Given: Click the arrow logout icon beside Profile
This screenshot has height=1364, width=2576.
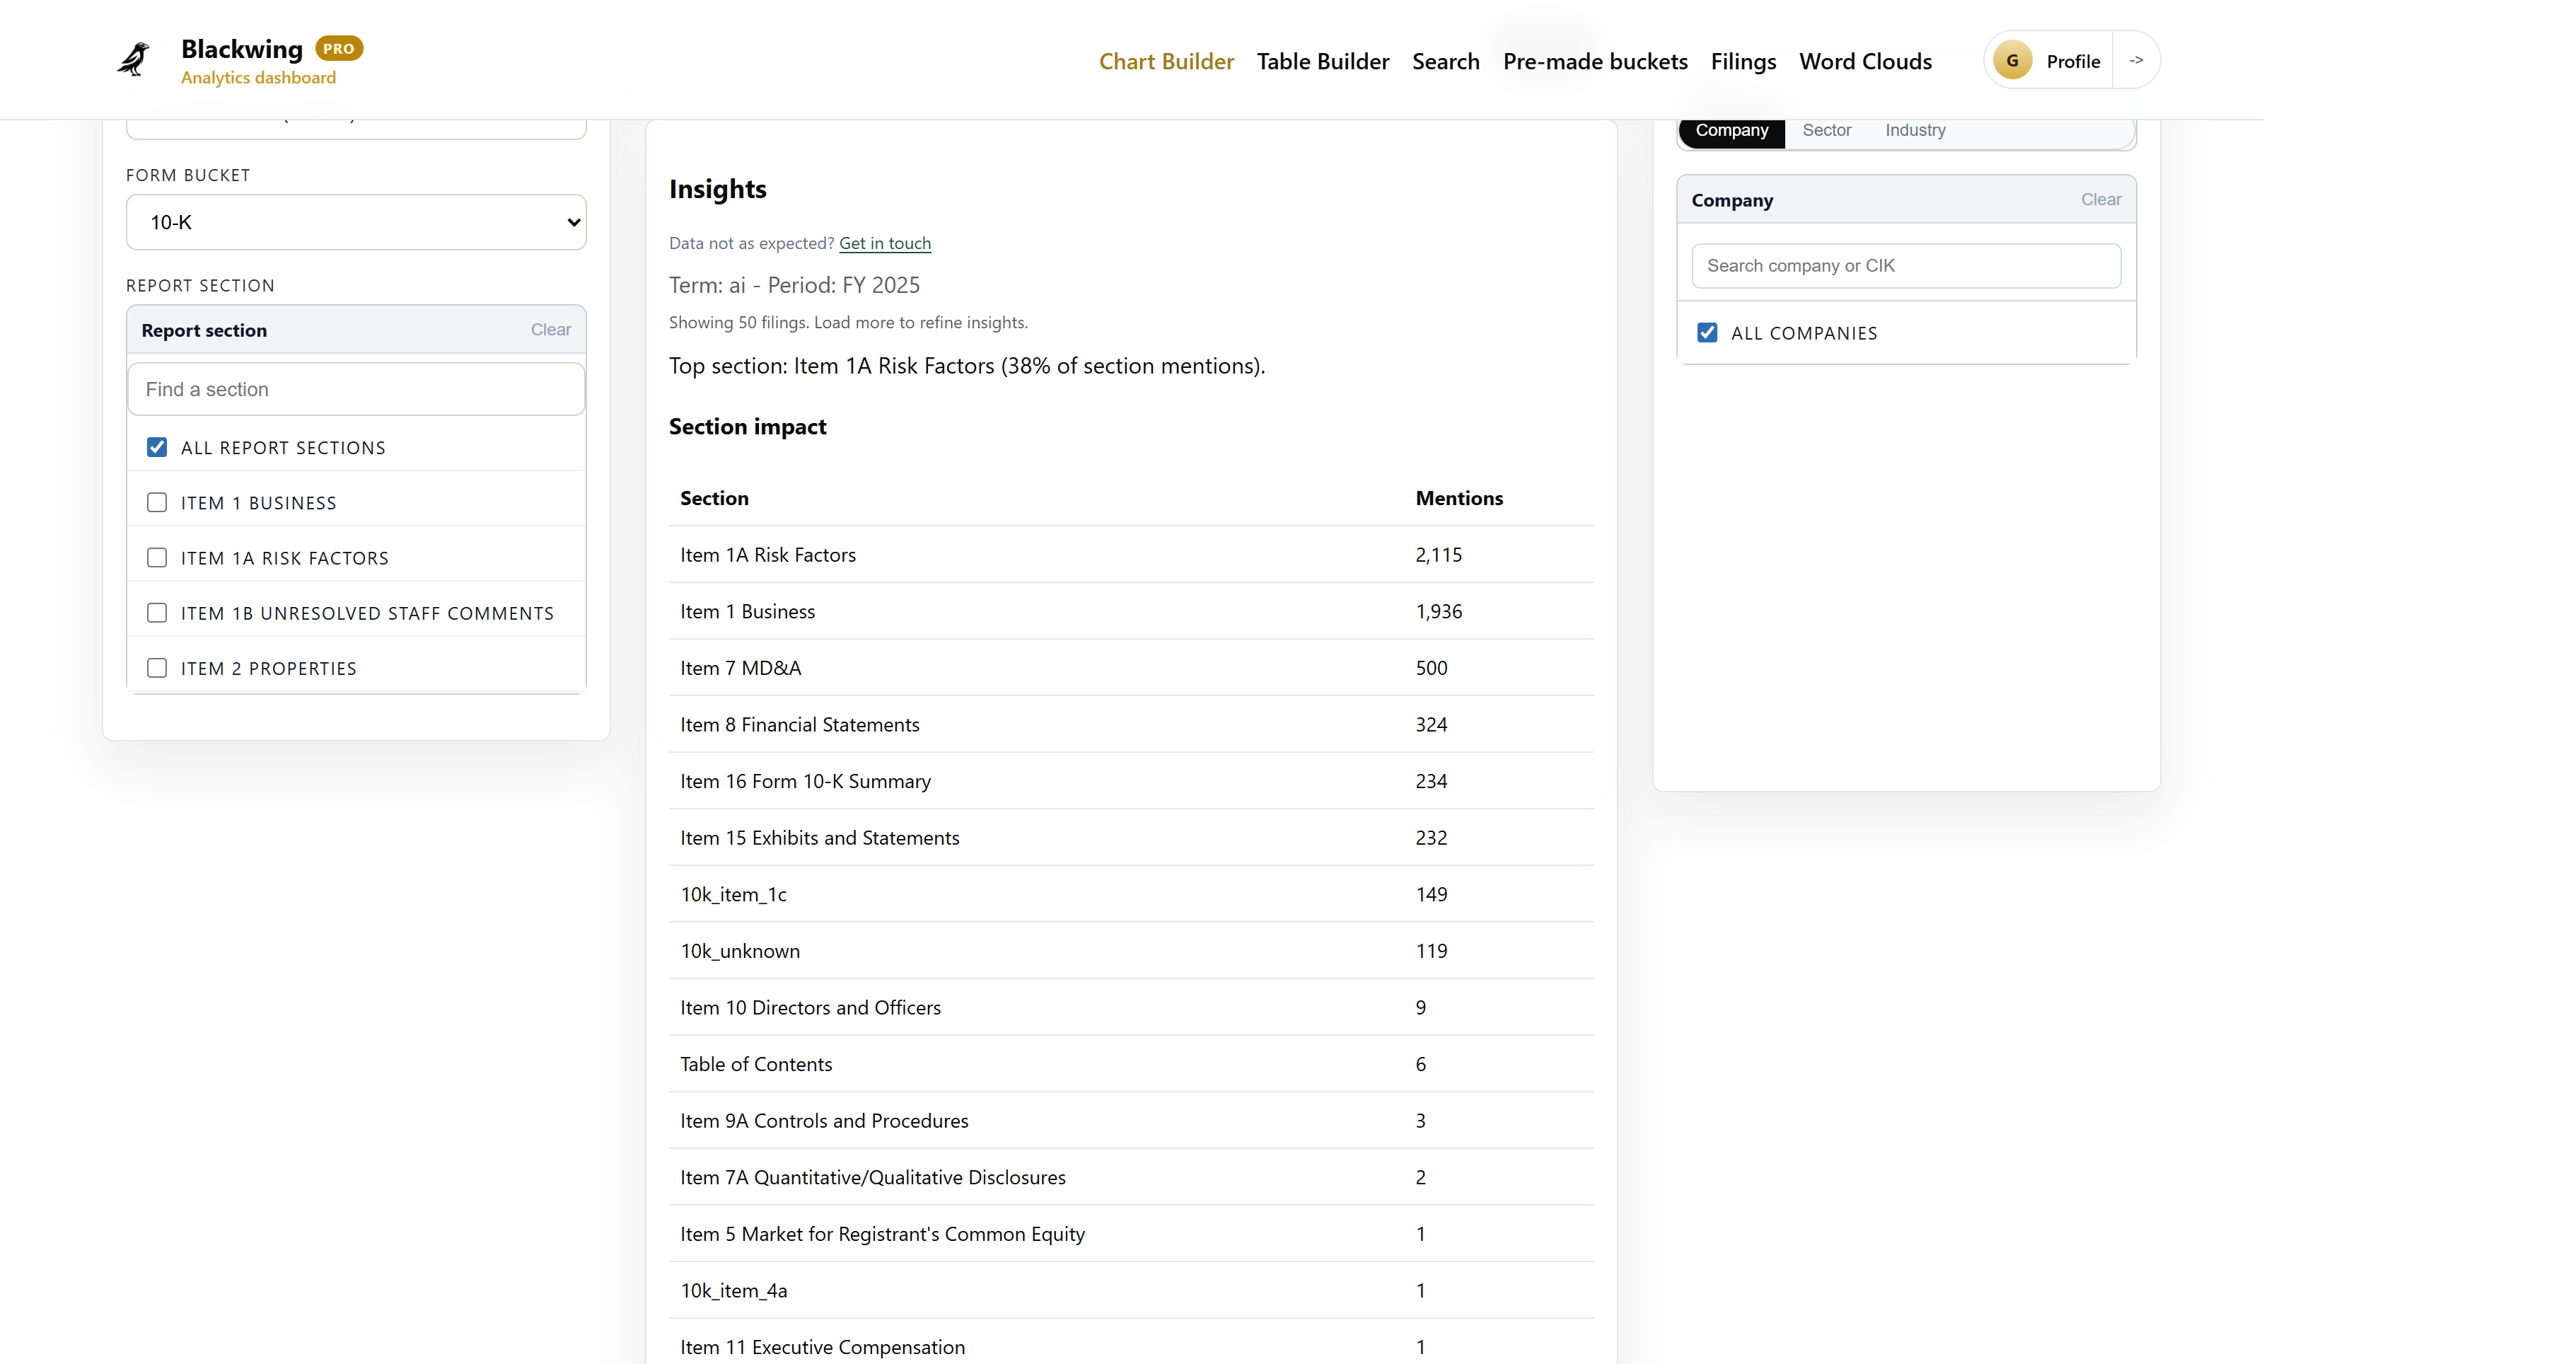Looking at the screenshot, I should pos(2136,61).
